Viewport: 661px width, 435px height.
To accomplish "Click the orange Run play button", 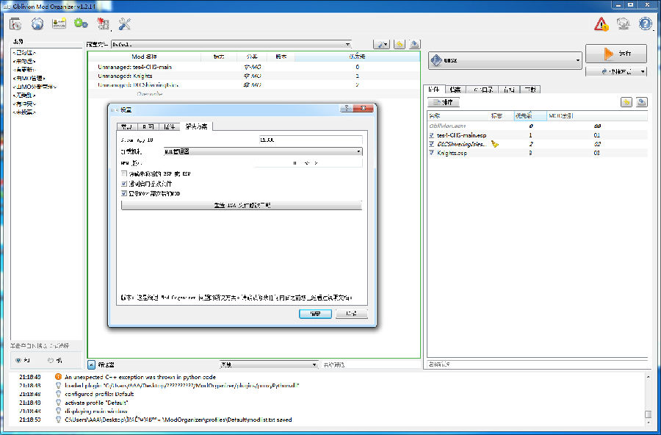I will [x=616, y=54].
